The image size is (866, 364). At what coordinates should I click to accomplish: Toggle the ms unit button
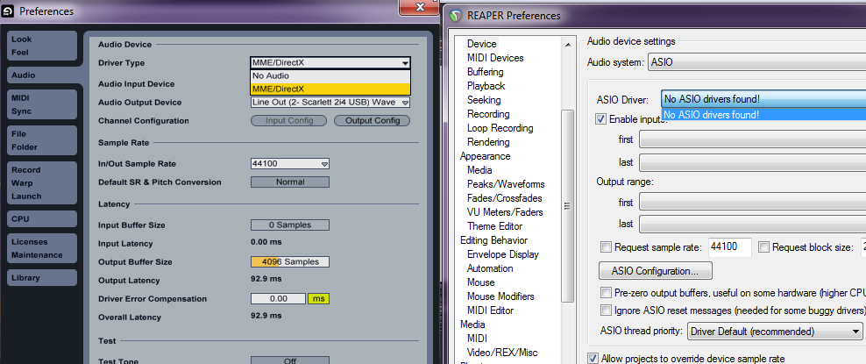tap(319, 299)
